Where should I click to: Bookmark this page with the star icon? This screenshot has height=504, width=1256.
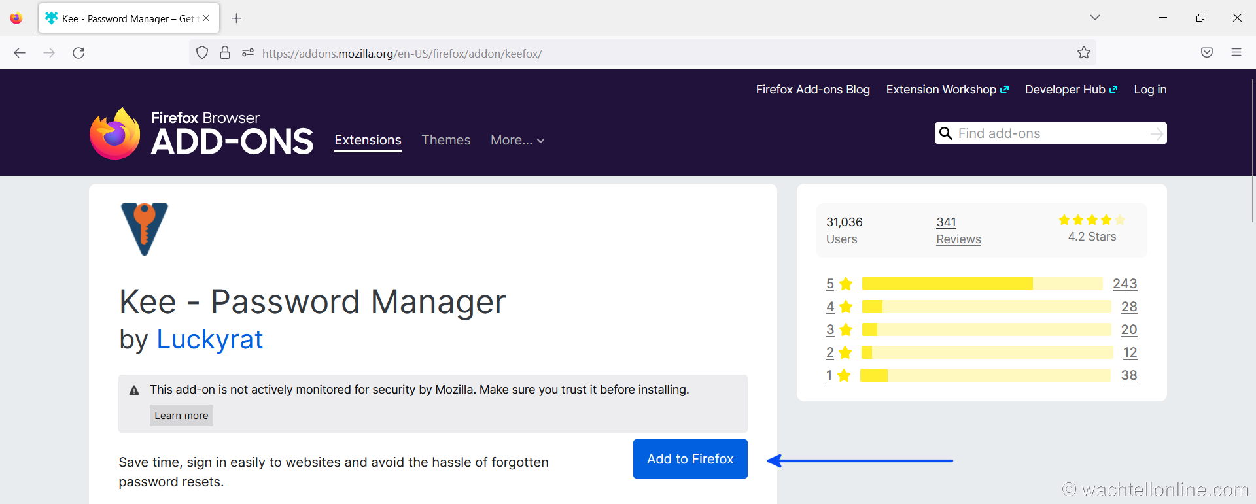pyautogui.click(x=1084, y=53)
